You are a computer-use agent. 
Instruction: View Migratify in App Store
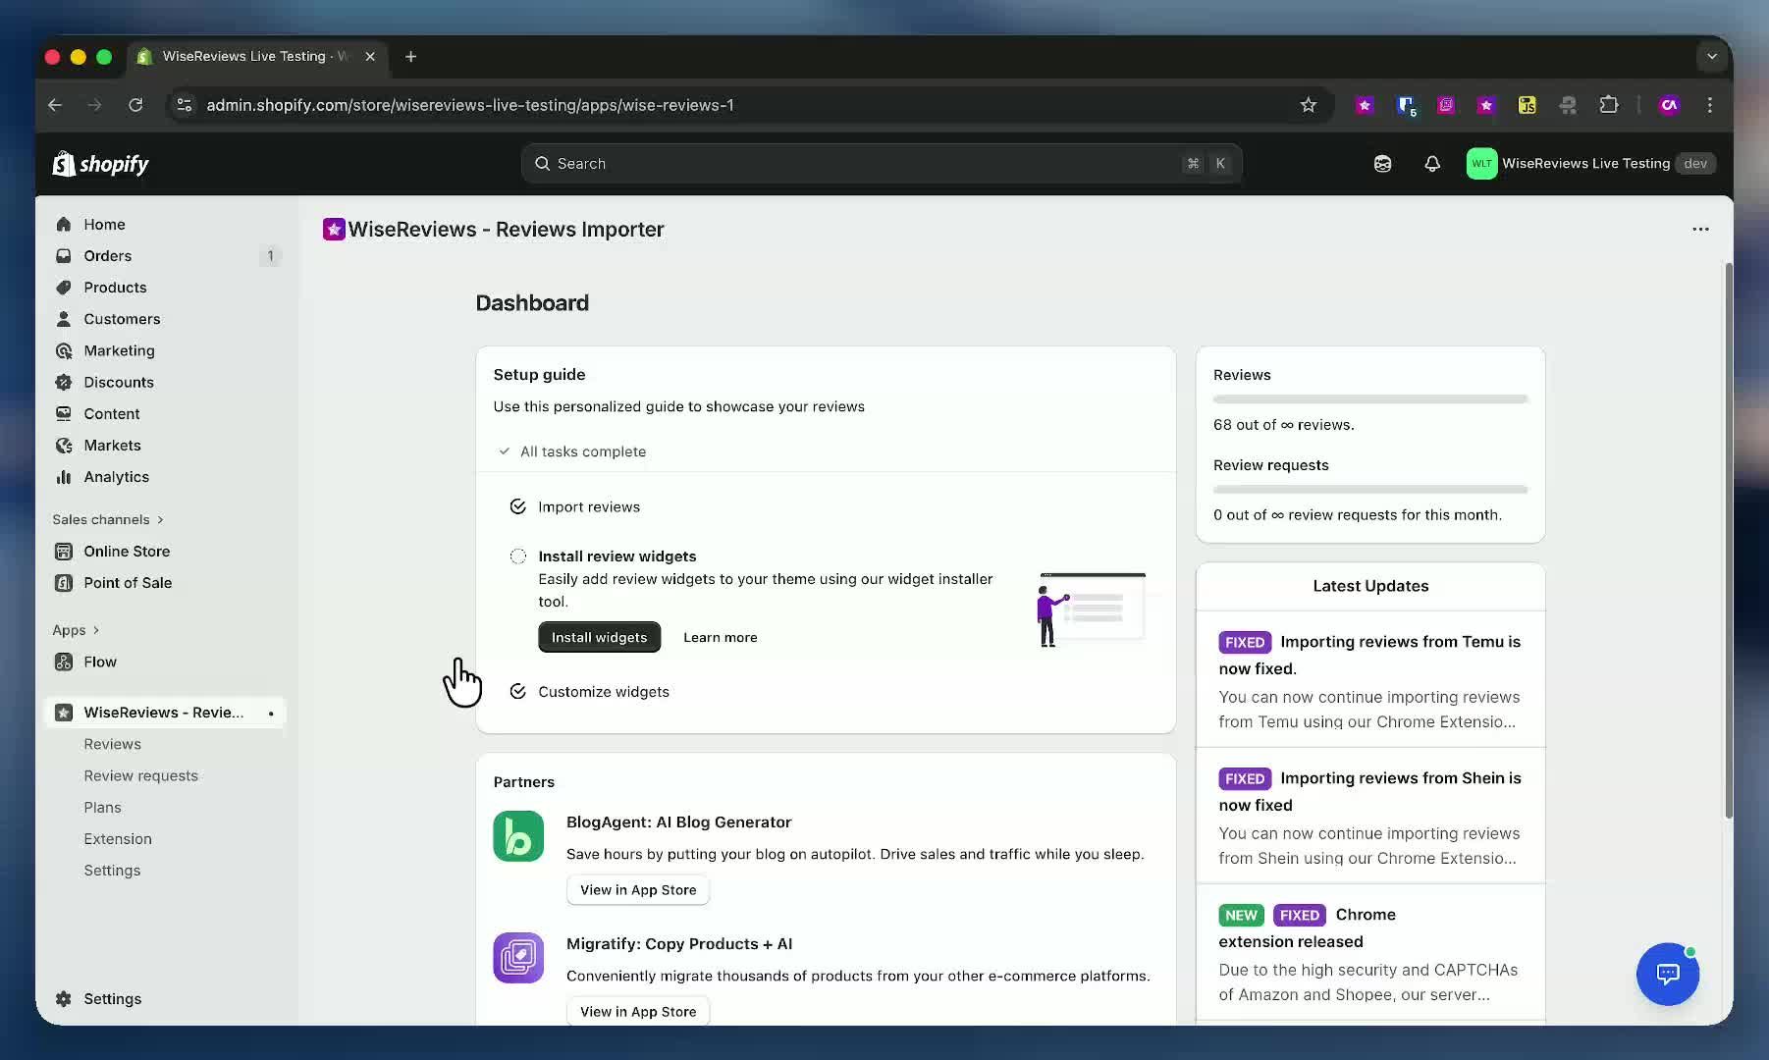click(x=638, y=1012)
